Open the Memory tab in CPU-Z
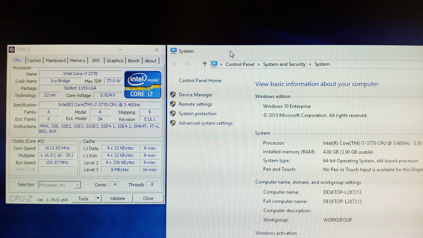Screen dimensions: 423x238 pos(78,61)
